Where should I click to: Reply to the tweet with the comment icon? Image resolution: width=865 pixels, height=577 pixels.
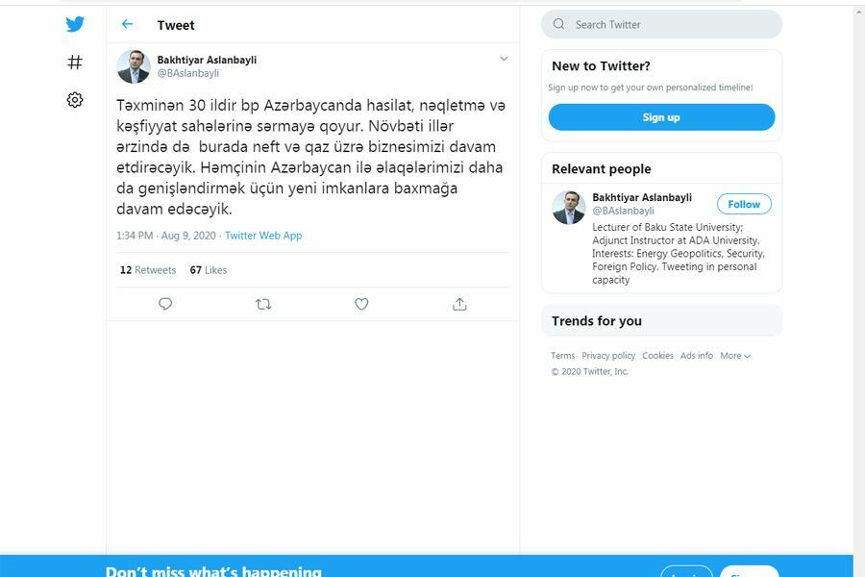pos(165,304)
